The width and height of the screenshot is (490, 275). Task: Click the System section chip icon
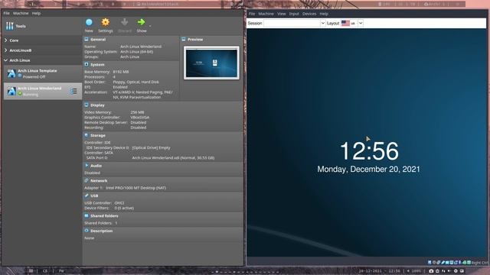pos(87,64)
